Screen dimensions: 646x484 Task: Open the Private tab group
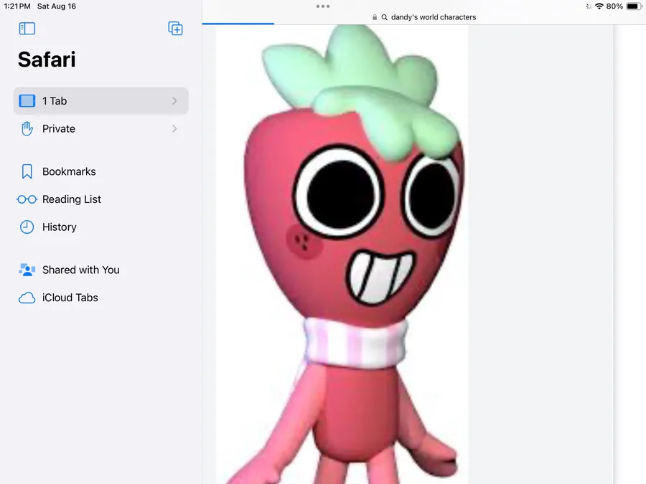click(x=101, y=129)
